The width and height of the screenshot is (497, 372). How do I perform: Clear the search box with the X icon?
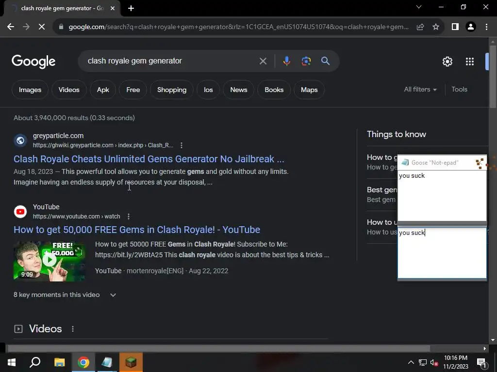coord(263,61)
